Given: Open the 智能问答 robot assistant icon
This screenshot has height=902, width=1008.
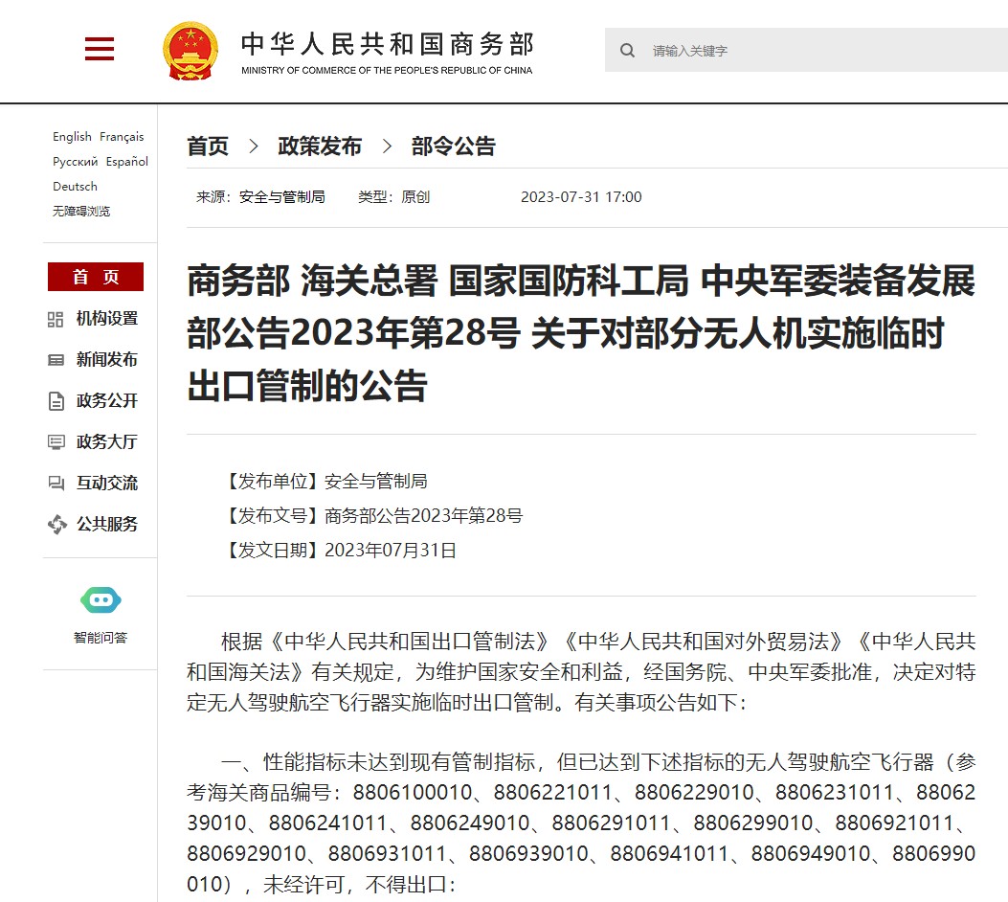Looking at the screenshot, I should tap(101, 600).
